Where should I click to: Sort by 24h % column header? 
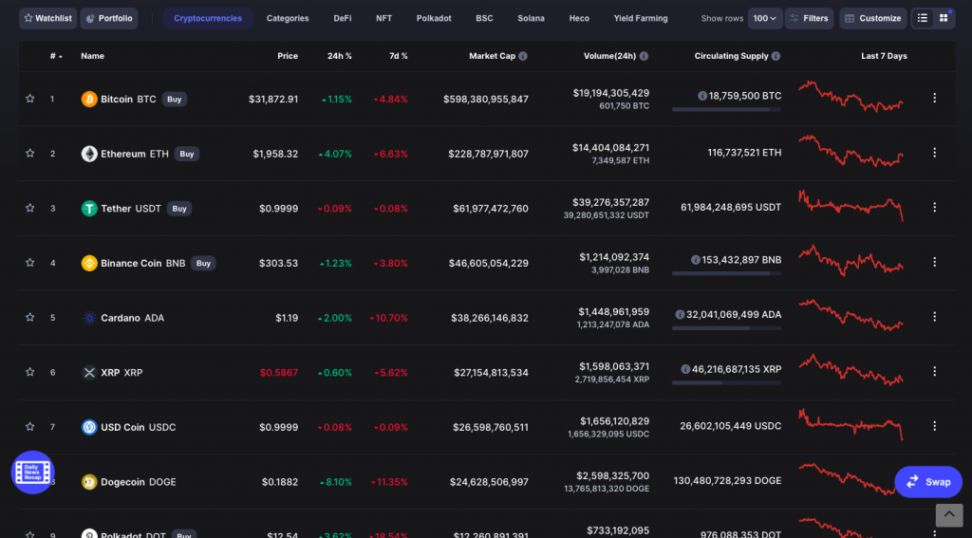click(339, 56)
